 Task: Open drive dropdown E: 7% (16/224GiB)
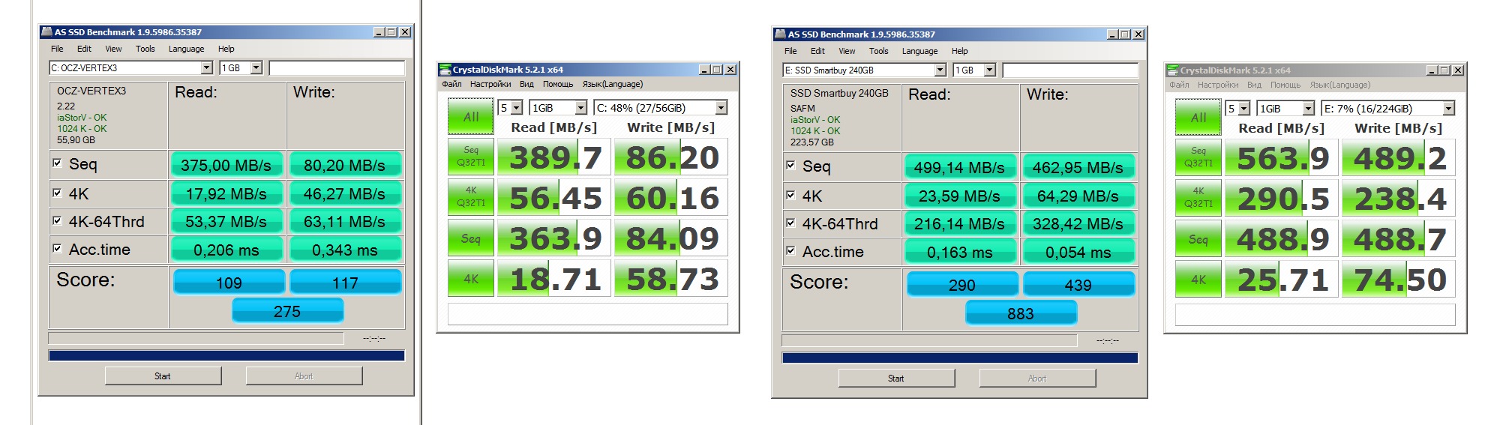point(1388,109)
